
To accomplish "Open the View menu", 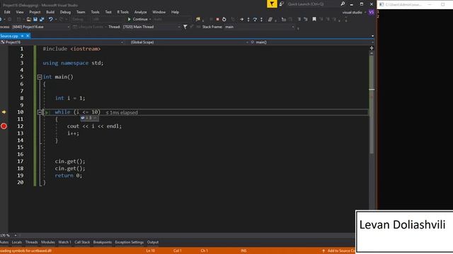I will (20, 12).
